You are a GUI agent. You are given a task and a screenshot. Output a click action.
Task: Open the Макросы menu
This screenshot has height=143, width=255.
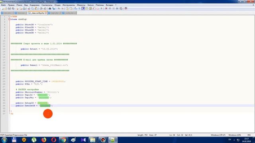81,5
